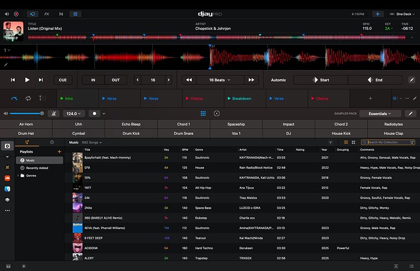Open the key 2A dropdown
This screenshot has width=420, height=271.
tap(389, 29)
